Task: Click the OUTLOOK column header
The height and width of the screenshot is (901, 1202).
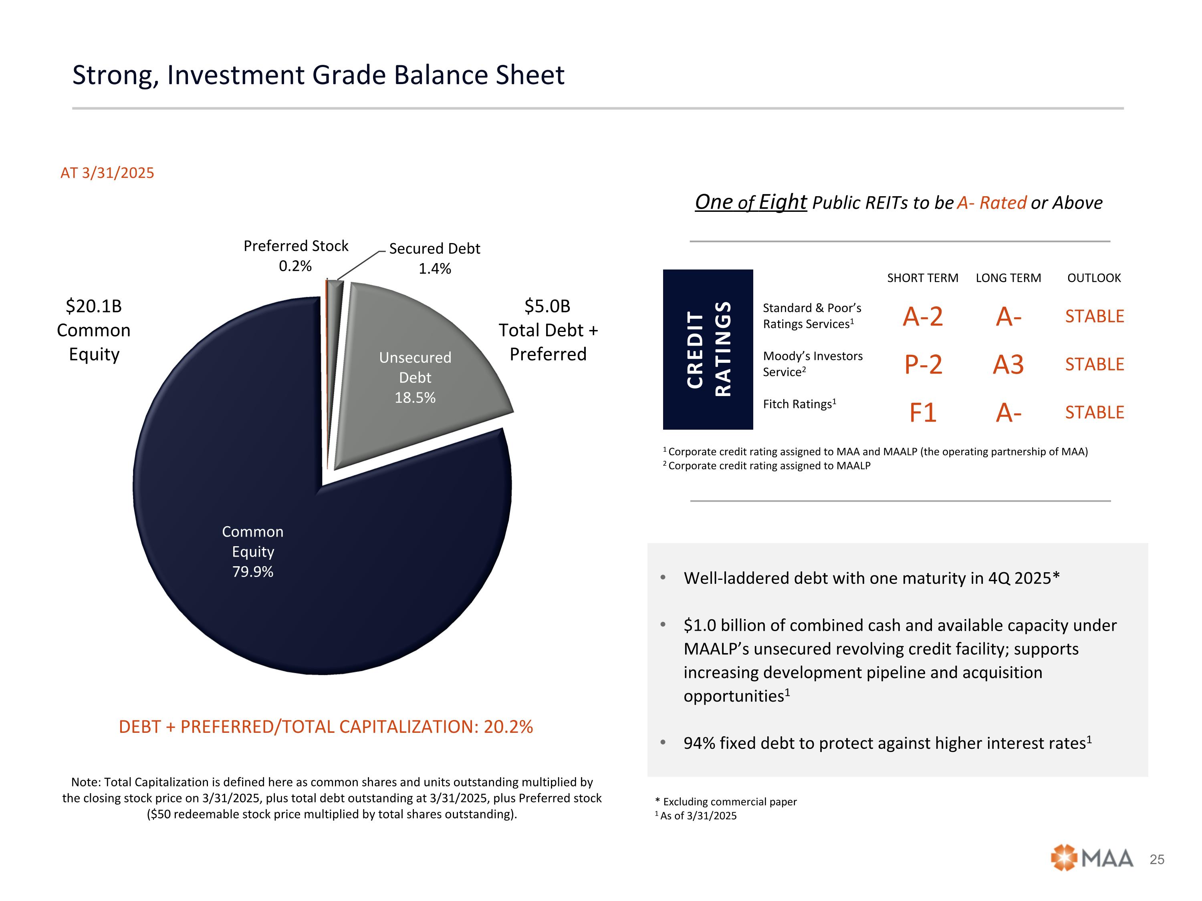Action: tap(1094, 278)
